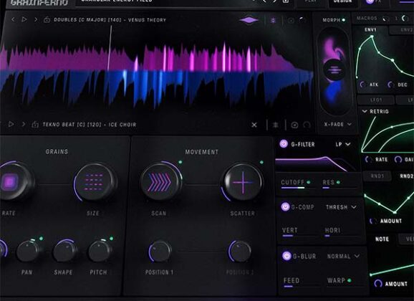The width and height of the screenshot is (414, 301).
Task: Play the Doubles C Major sample preview
Action: pos(24,19)
